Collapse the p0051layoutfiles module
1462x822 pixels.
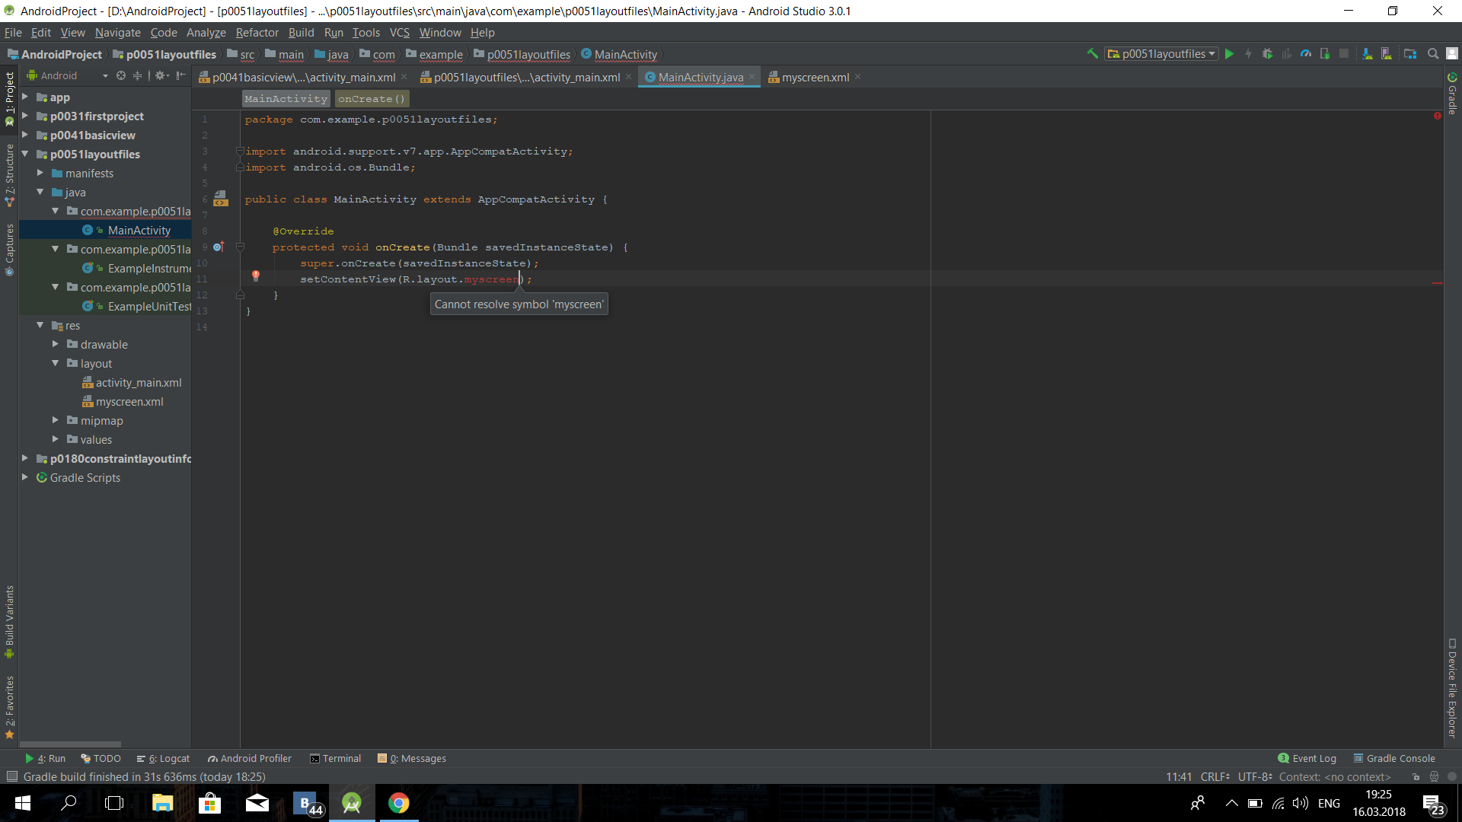[25, 154]
